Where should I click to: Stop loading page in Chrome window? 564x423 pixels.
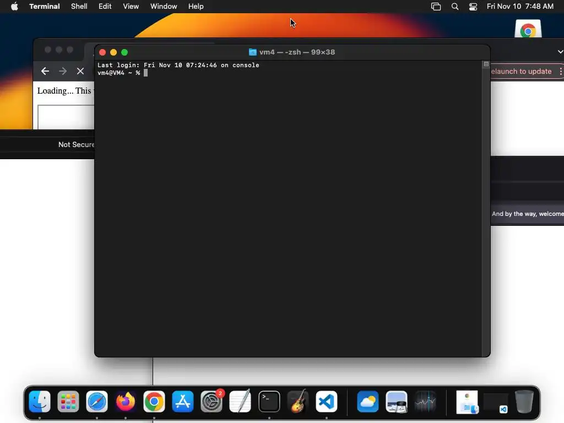(x=80, y=71)
